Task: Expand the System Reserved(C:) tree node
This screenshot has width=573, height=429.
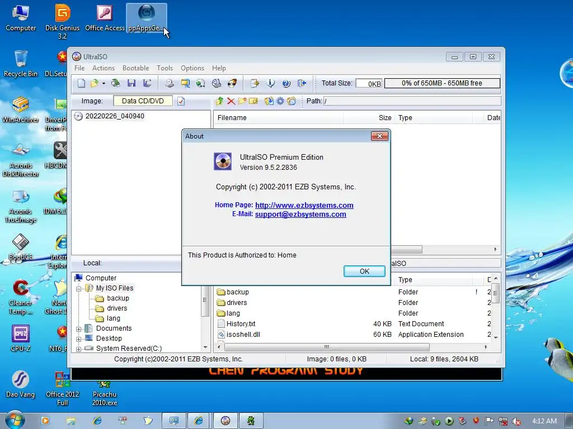Action: click(78, 349)
